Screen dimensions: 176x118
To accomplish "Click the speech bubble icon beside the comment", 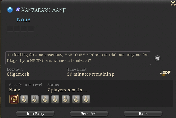I will (x=157, y=58).
